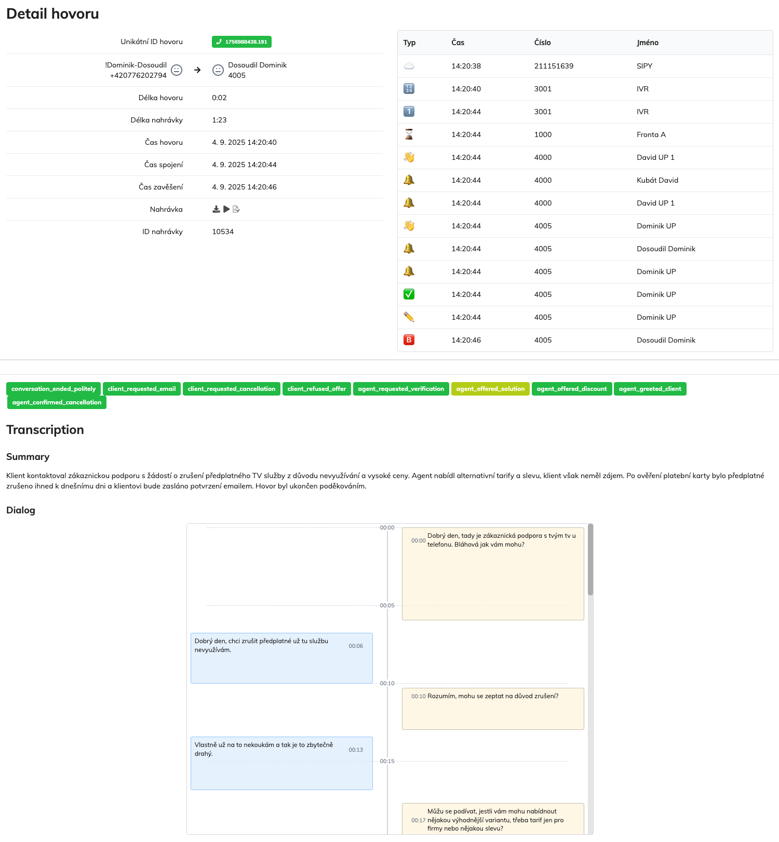Select the agent_offered_solution tag
This screenshot has height=842, width=779.
pos(490,389)
